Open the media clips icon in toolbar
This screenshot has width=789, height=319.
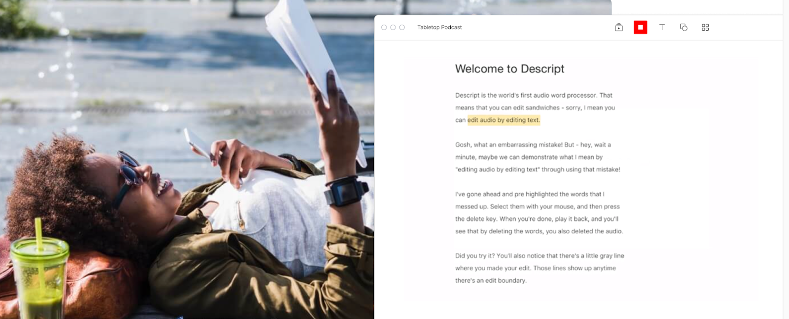click(x=618, y=28)
